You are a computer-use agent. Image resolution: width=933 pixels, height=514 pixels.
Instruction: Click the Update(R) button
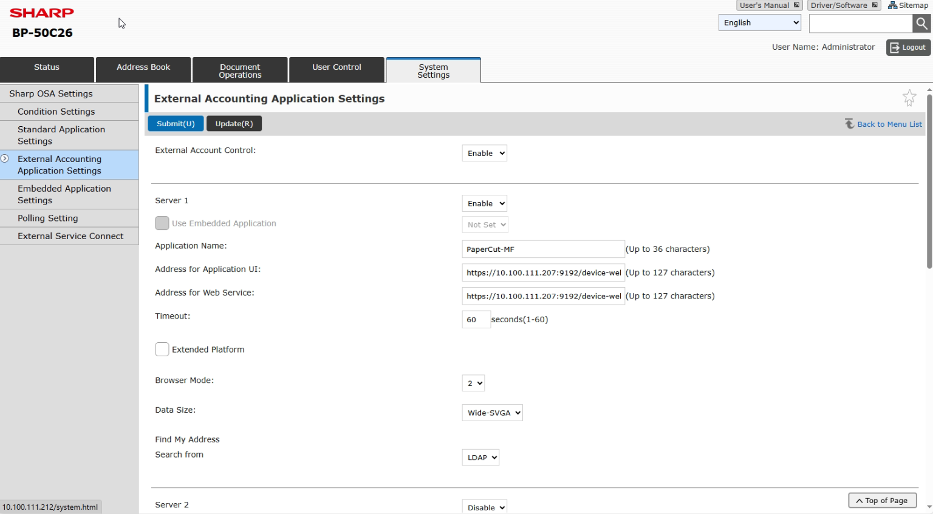[x=234, y=124]
